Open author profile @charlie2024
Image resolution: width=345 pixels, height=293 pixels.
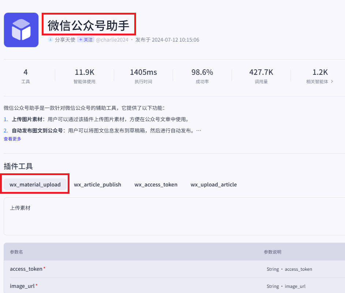[112, 40]
